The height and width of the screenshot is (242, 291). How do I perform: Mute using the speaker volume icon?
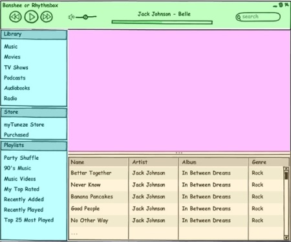click(71, 17)
